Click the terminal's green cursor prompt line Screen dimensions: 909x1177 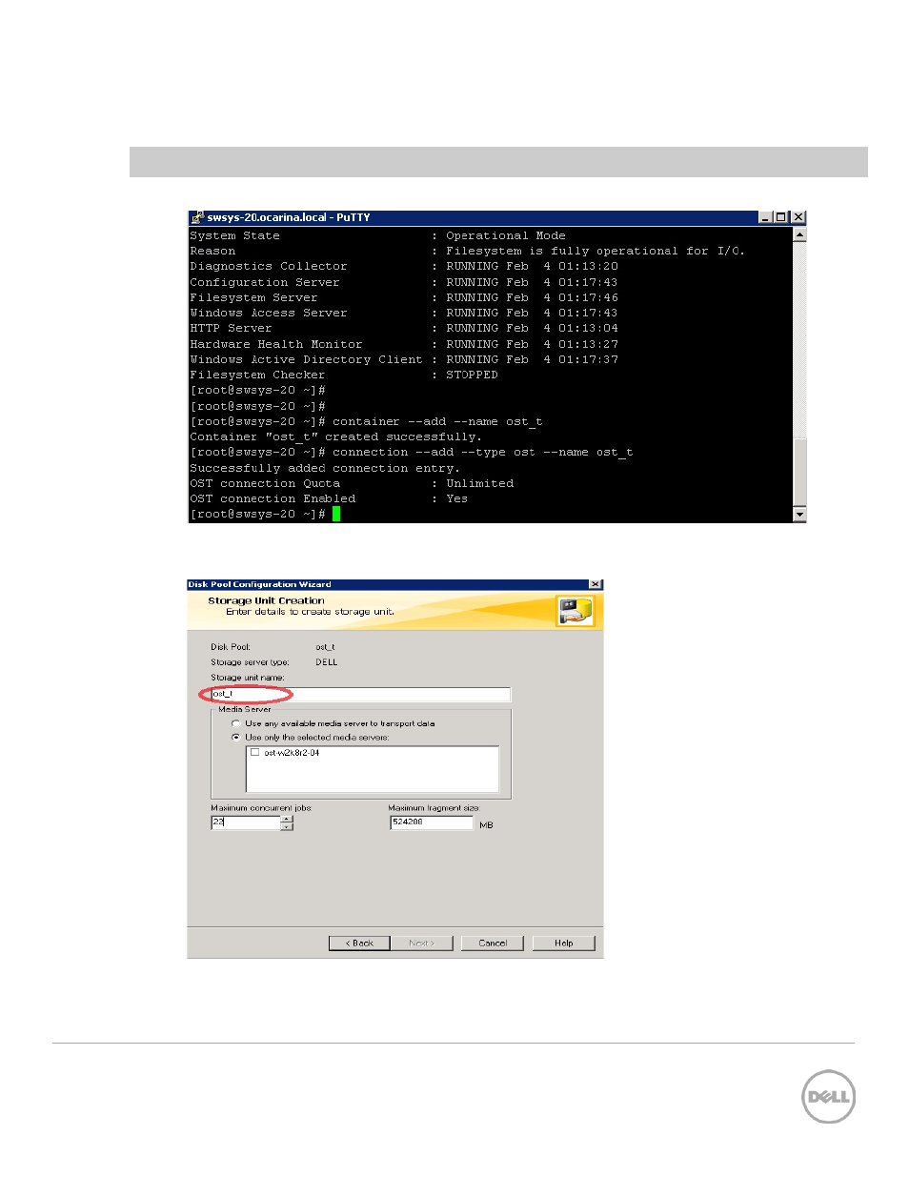coord(265,514)
